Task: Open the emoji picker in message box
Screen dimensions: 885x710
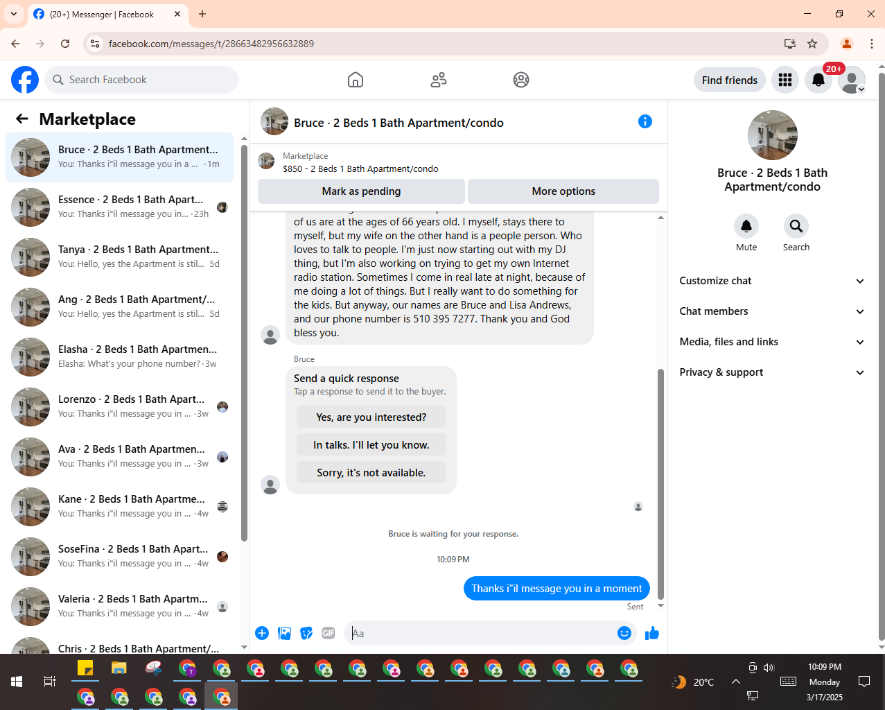Action: 624,633
